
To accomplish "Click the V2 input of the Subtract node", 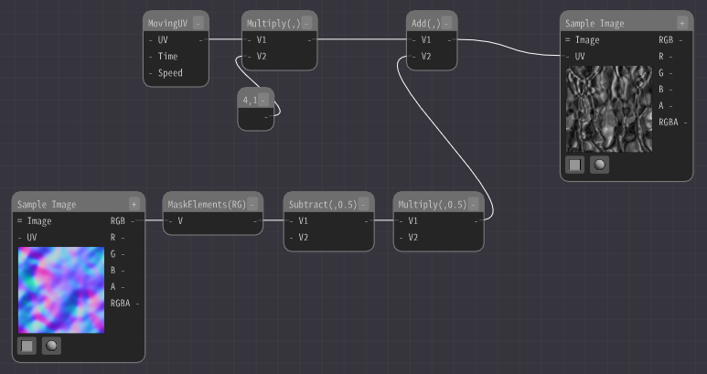I will [292, 237].
